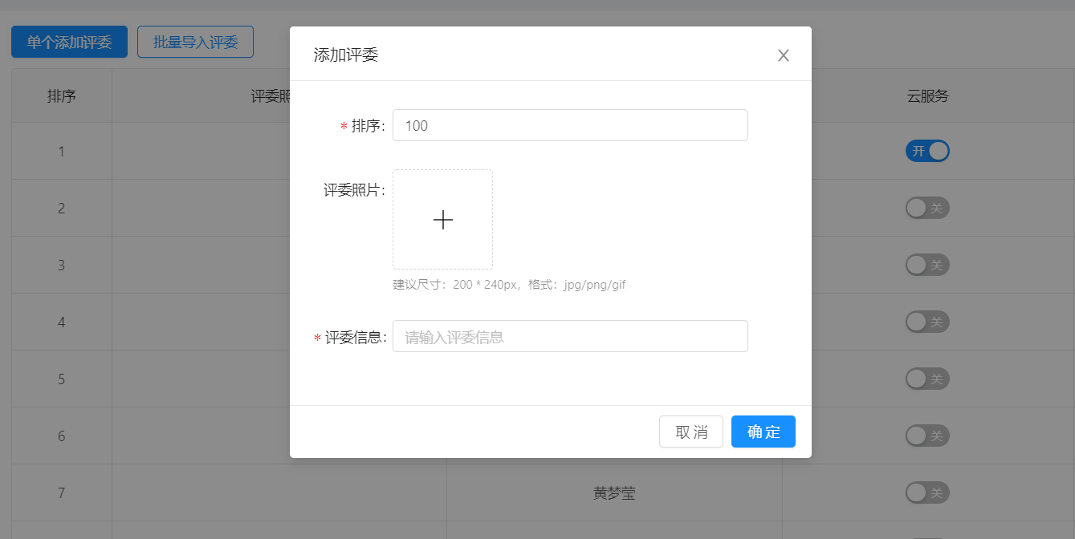Click row number 6 in 排序 column
This screenshot has width=1075, height=539.
pyautogui.click(x=62, y=436)
